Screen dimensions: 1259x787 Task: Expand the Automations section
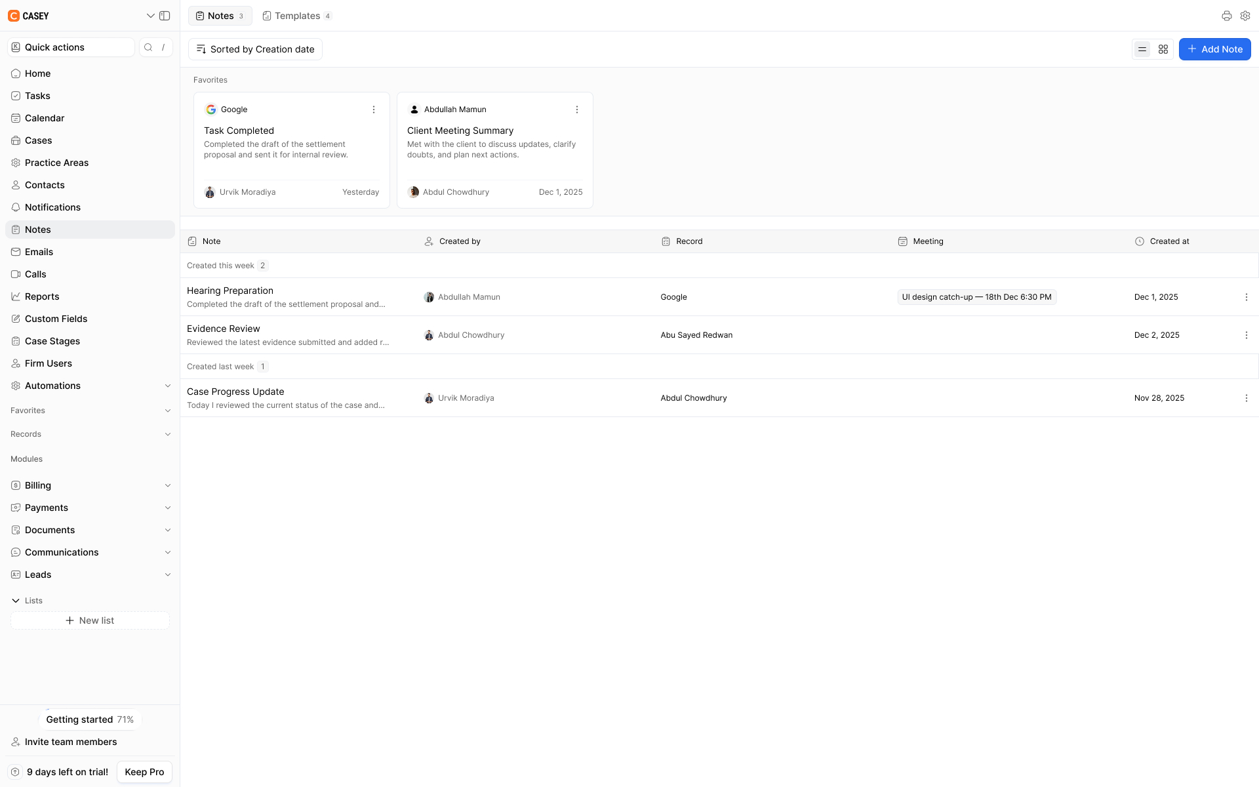click(x=168, y=386)
